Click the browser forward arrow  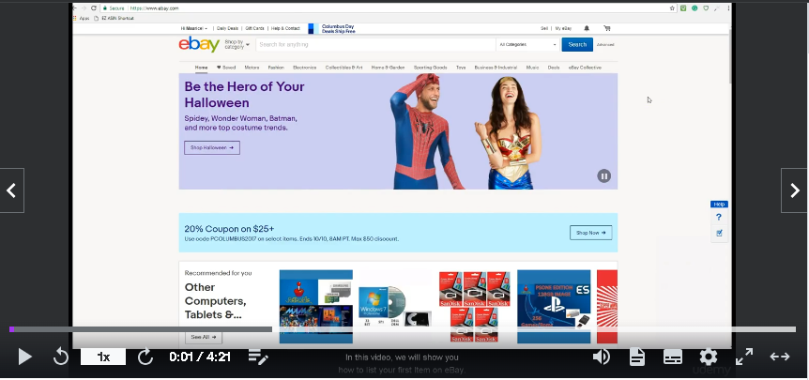84,8
